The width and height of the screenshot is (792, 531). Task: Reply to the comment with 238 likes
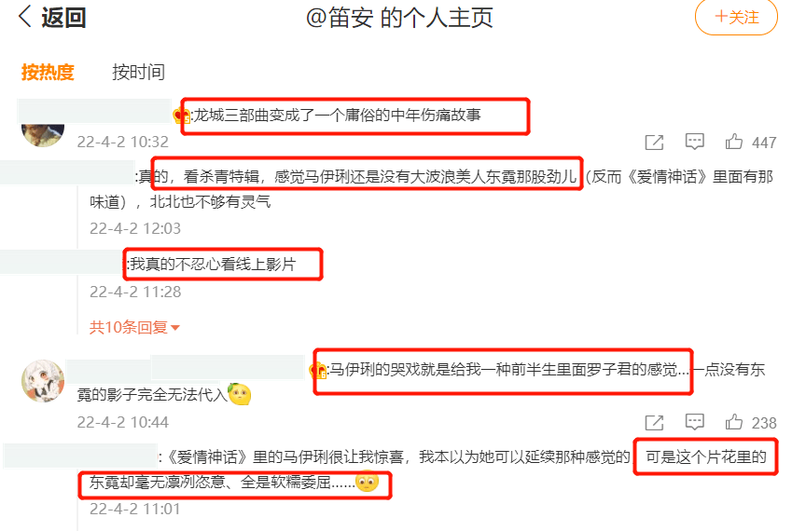(x=694, y=422)
